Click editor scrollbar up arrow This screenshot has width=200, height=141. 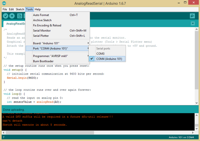point(197,29)
